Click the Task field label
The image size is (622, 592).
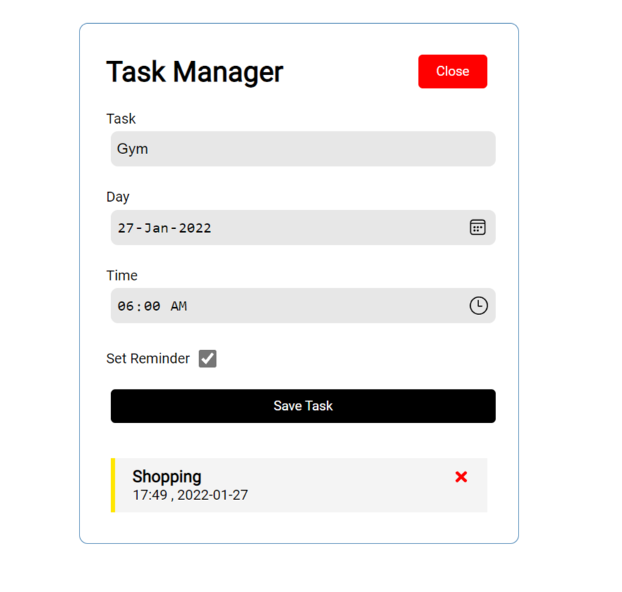pos(121,119)
